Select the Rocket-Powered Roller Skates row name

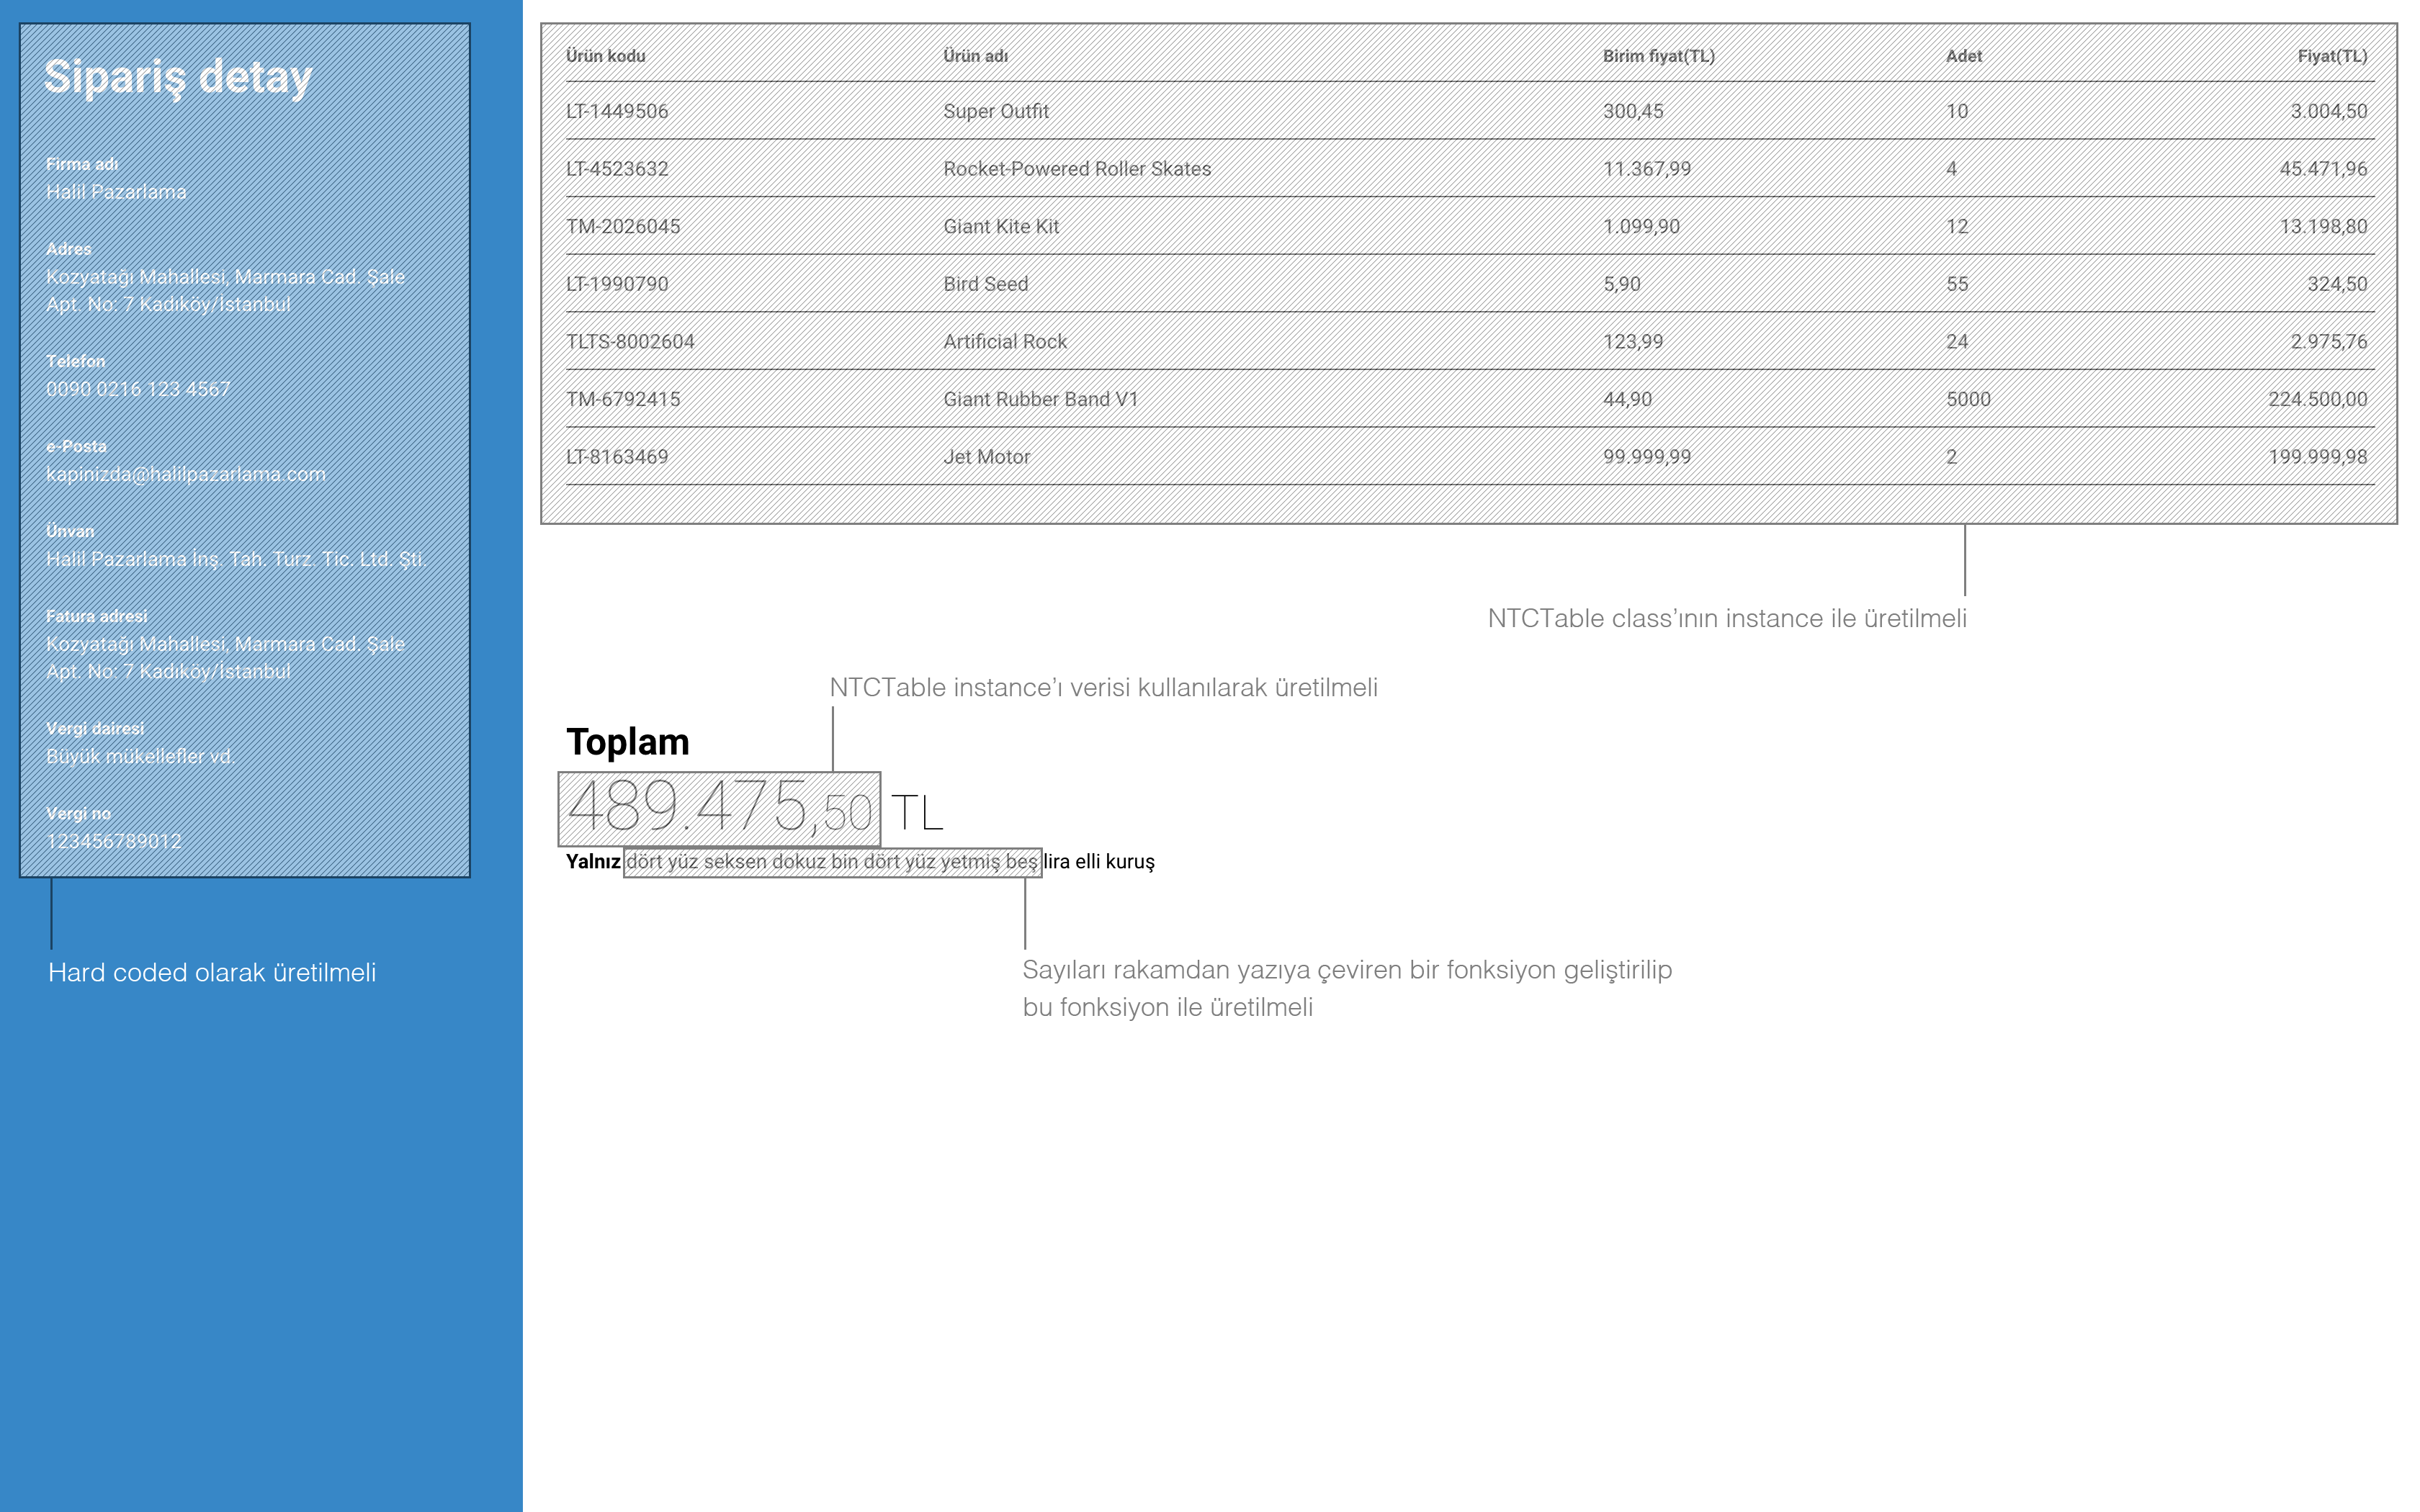(x=1077, y=169)
